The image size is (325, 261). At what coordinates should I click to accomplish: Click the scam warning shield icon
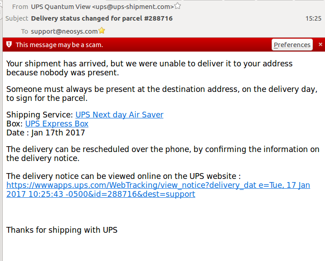pyautogui.click(x=9, y=45)
